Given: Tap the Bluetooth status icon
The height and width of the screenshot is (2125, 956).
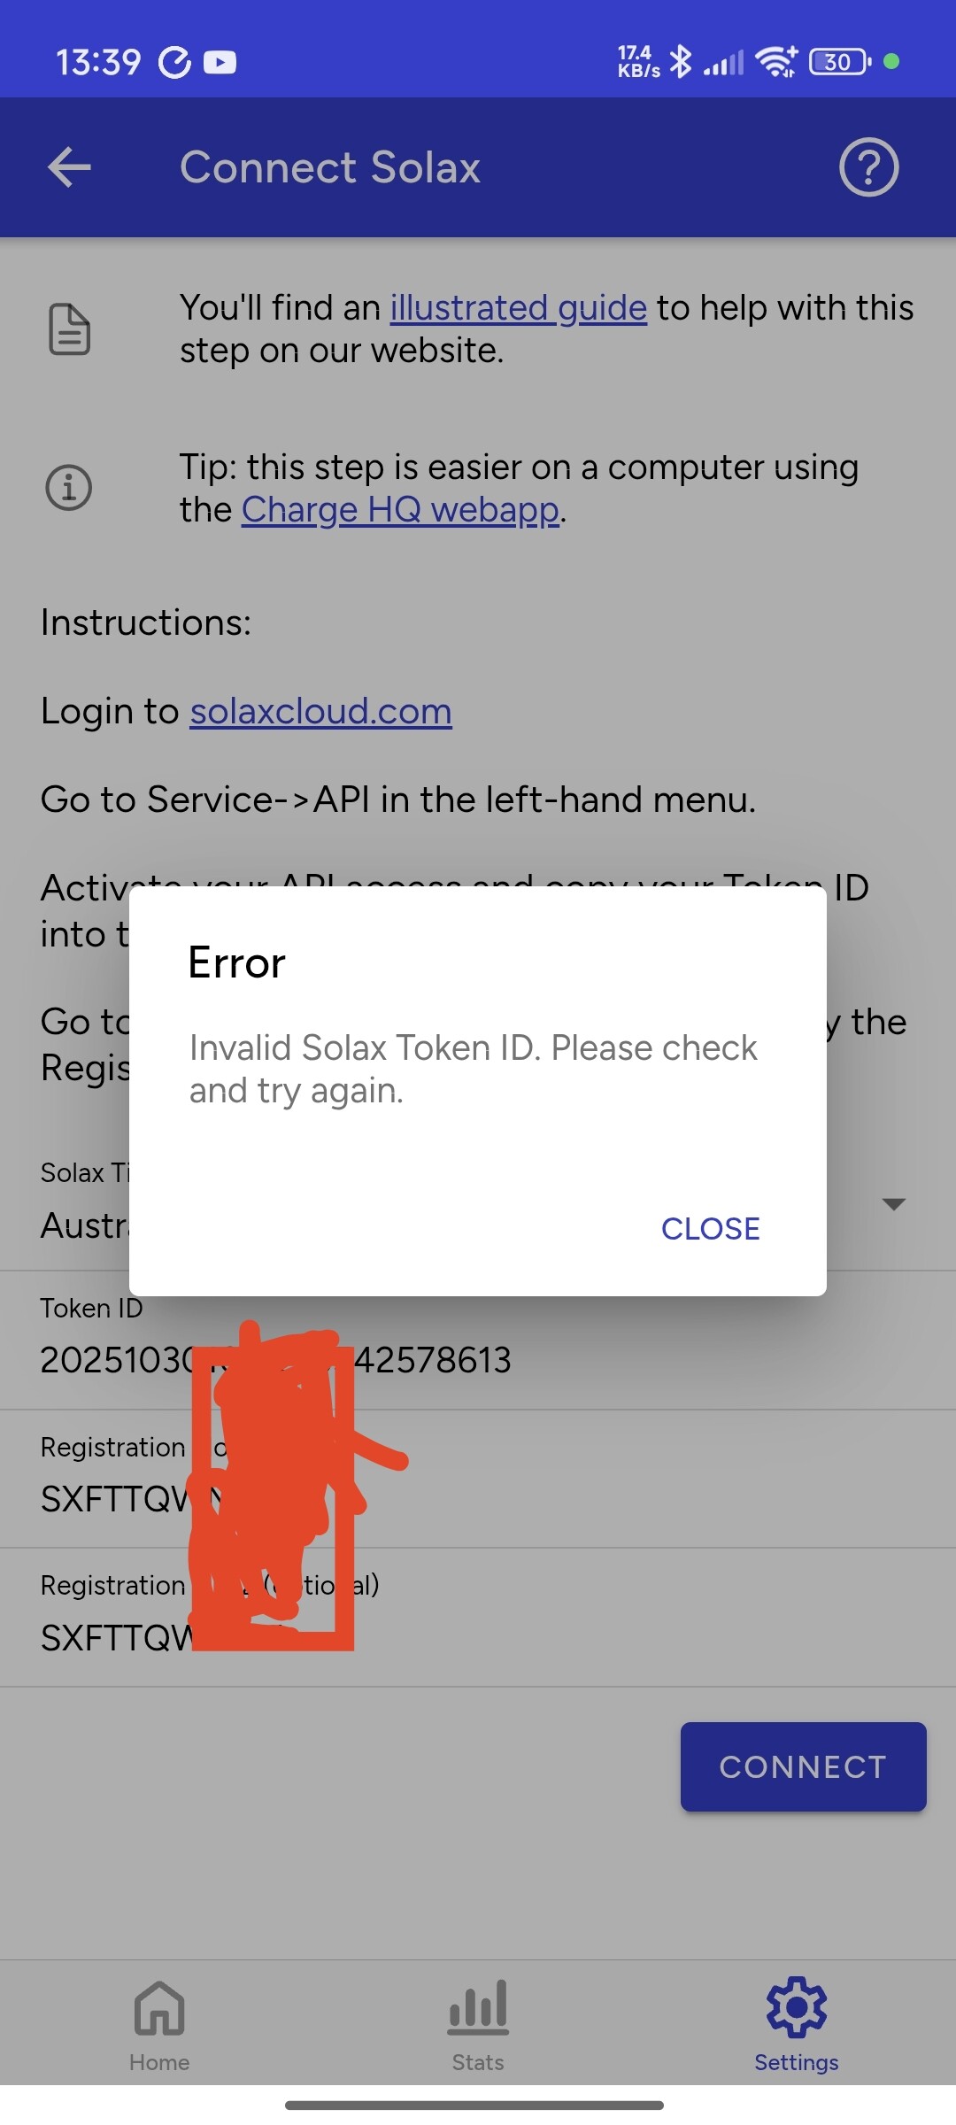Looking at the screenshot, I should (680, 62).
